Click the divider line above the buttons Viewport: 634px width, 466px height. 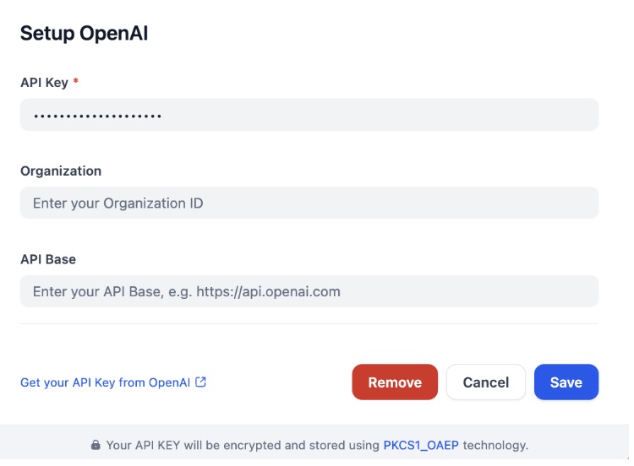[x=309, y=323]
